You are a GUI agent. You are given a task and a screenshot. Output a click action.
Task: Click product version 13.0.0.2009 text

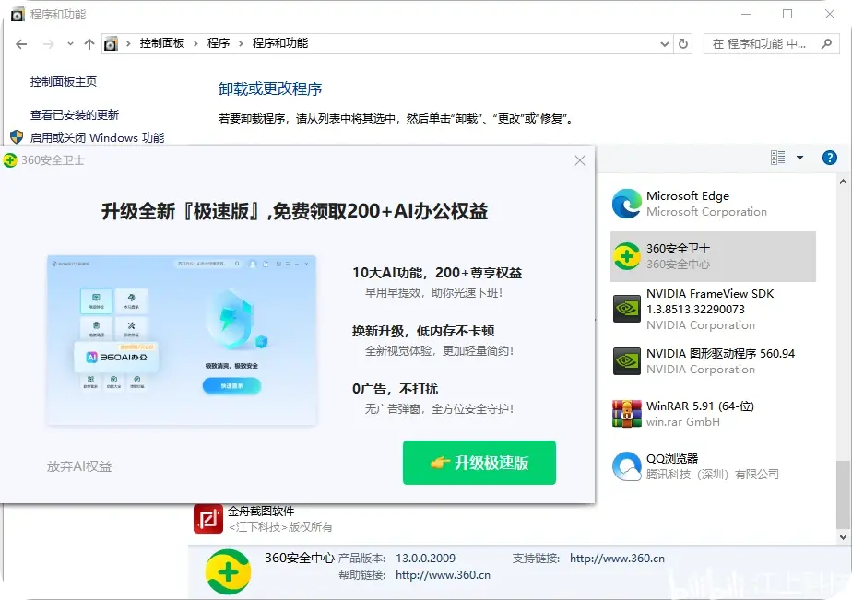425,559
